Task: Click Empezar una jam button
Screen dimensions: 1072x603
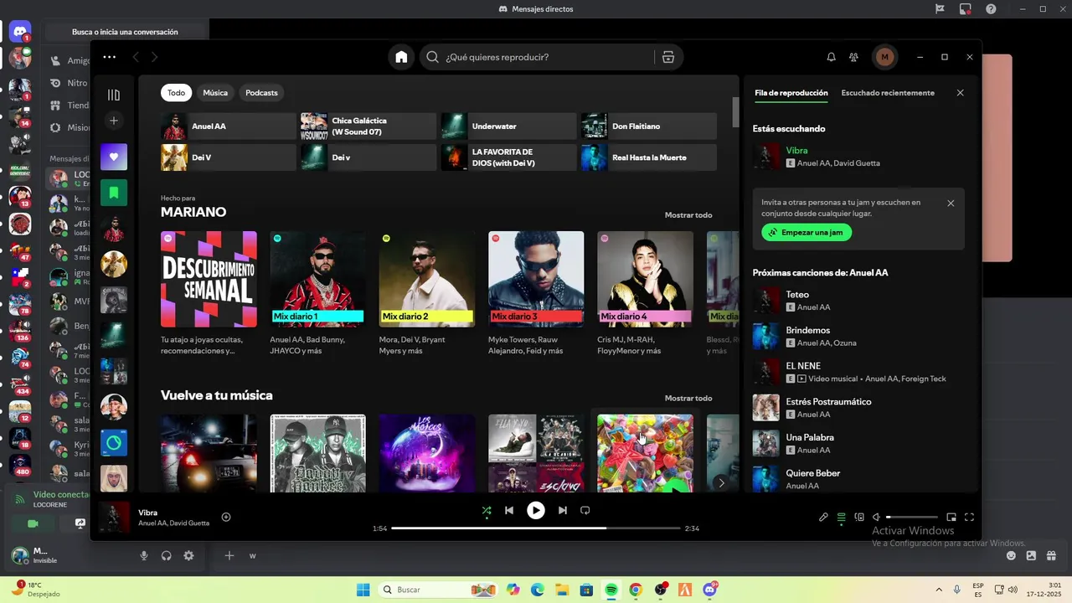Action: [x=807, y=232]
